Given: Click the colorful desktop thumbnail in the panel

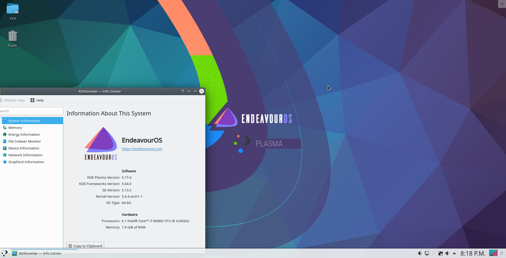Looking at the screenshot, I should 493,253.
